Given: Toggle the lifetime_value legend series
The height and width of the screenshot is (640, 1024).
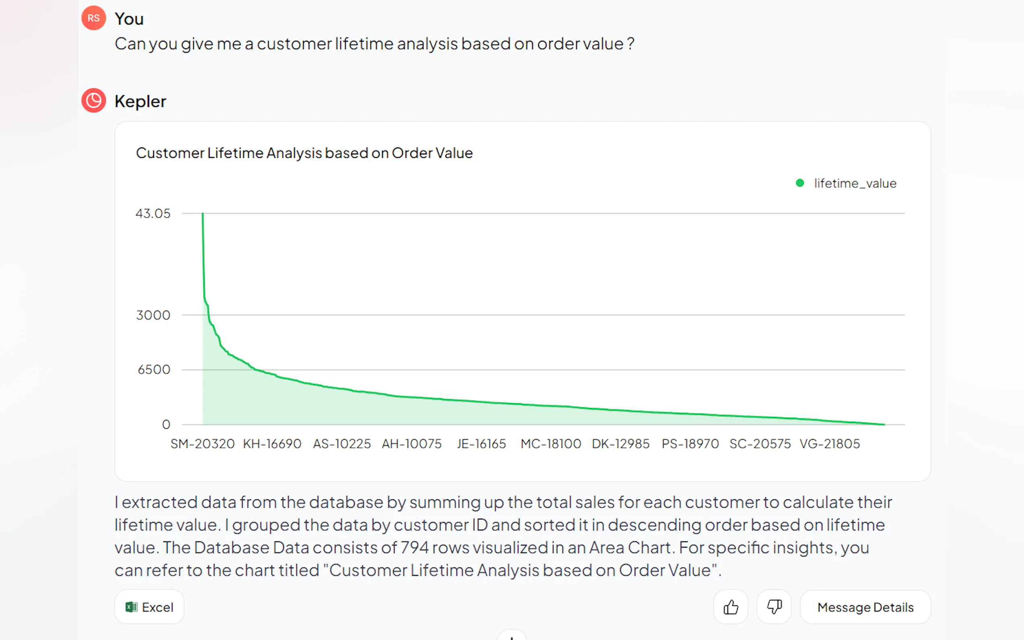Looking at the screenshot, I should pos(855,183).
